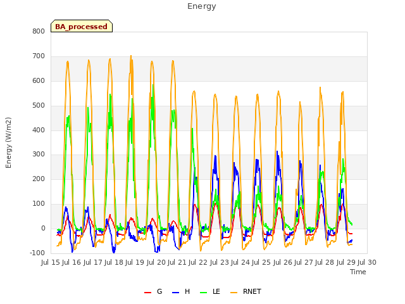Click the Jul 18 x-axis label
Screen dimensions: 405x304
114,262
